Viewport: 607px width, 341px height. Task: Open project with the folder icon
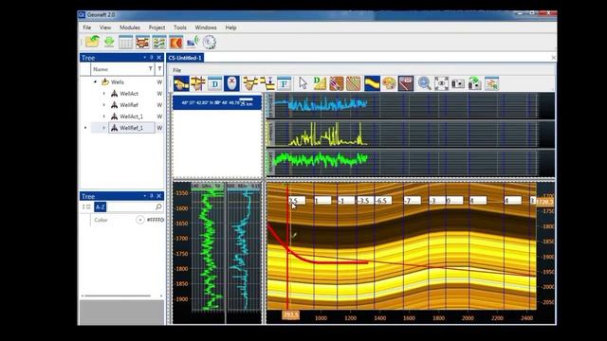click(93, 42)
